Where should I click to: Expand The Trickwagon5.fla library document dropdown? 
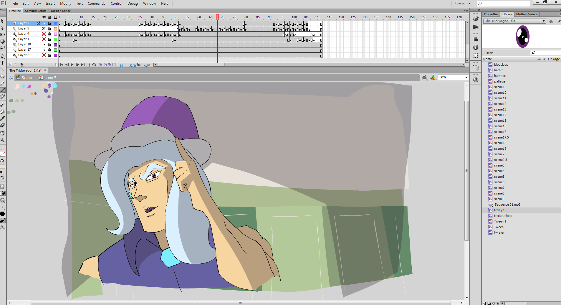click(x=543, y=21)
